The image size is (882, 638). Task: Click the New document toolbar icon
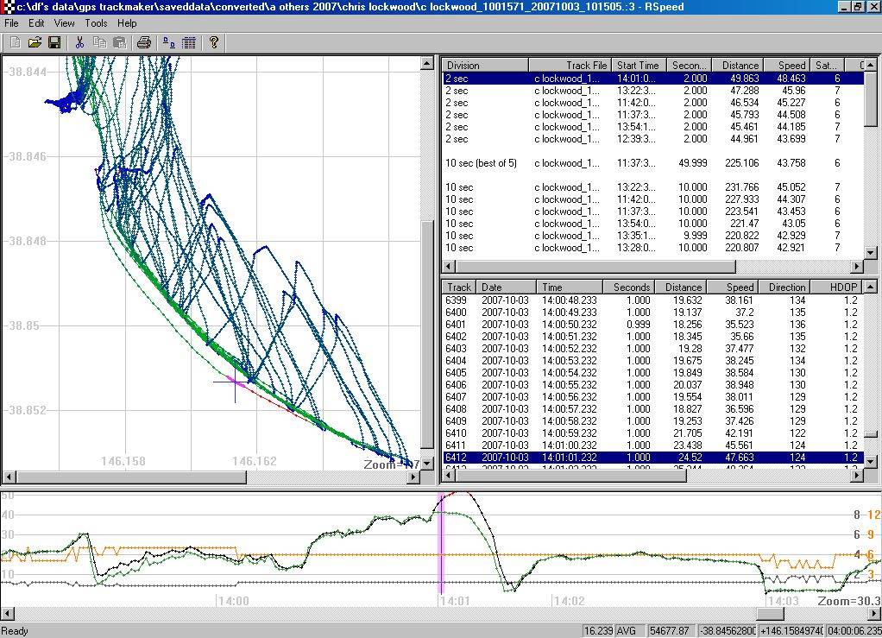[x=15, y=42]
